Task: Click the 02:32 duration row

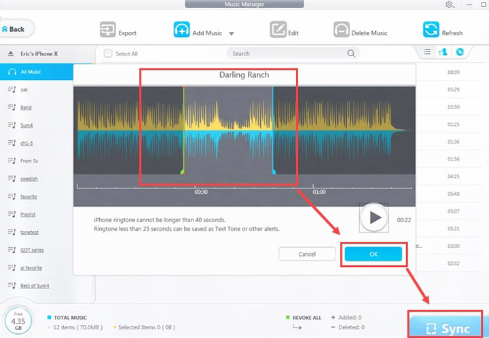Action: click(x=453, y=263)
